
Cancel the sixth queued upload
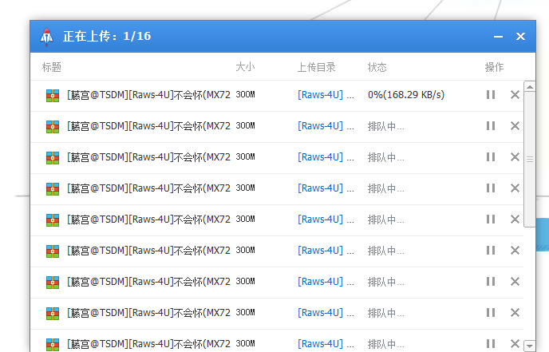(515, 251)
